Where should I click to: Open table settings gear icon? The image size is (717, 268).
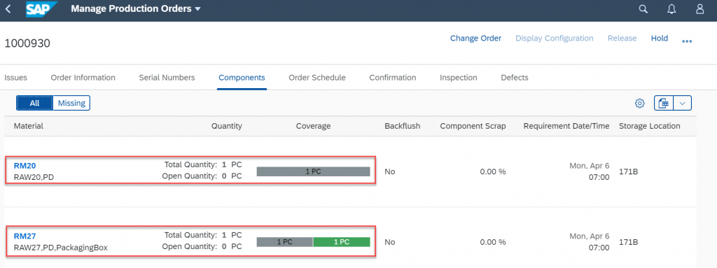pos(640,104)
